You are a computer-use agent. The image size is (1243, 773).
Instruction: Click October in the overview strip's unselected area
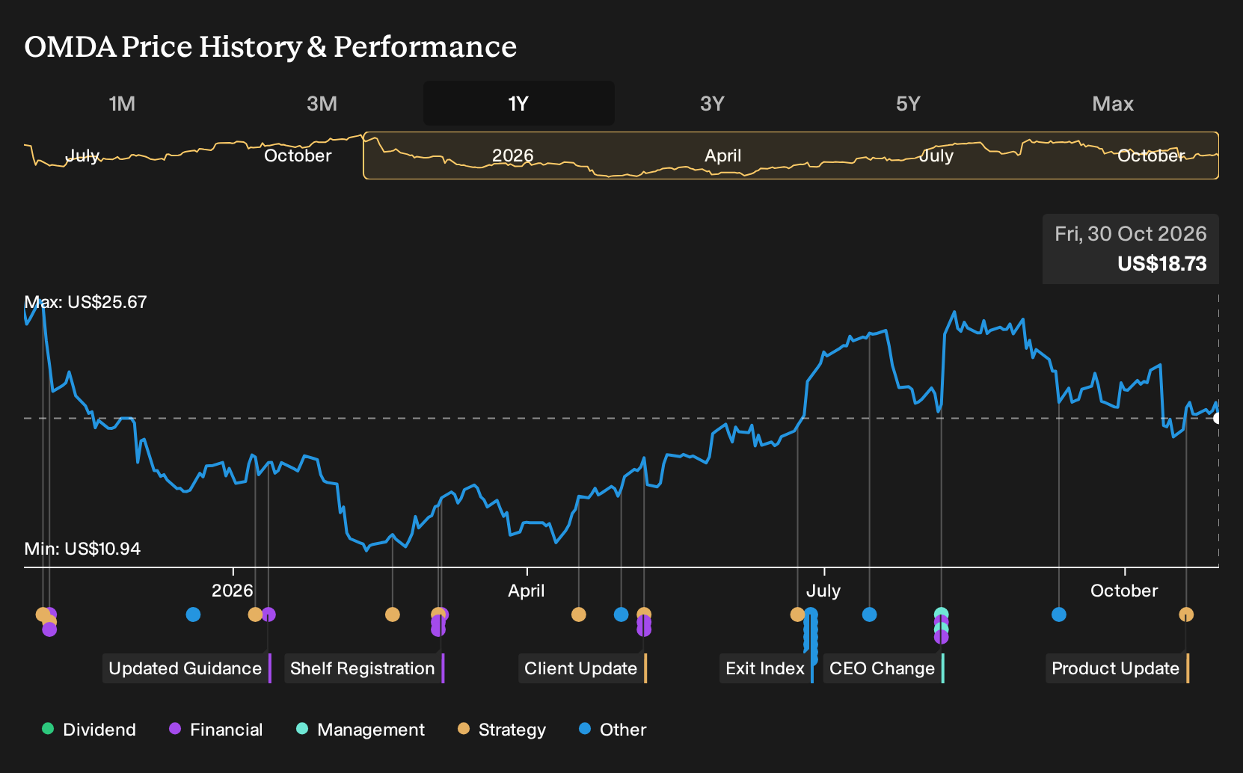pos(298,155)
